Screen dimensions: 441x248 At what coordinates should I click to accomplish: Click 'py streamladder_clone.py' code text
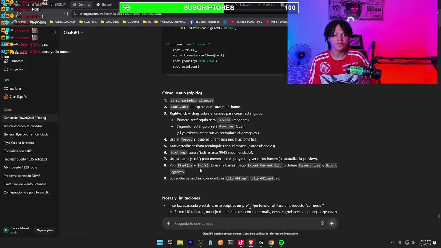tap(192, 101)
